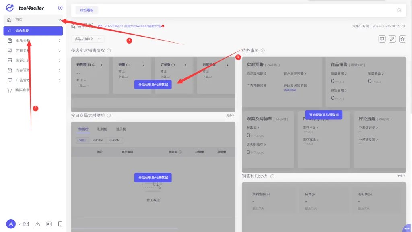Select 综合看板 in the sidebar
This screenshot has height=232, width=412.
33,31
